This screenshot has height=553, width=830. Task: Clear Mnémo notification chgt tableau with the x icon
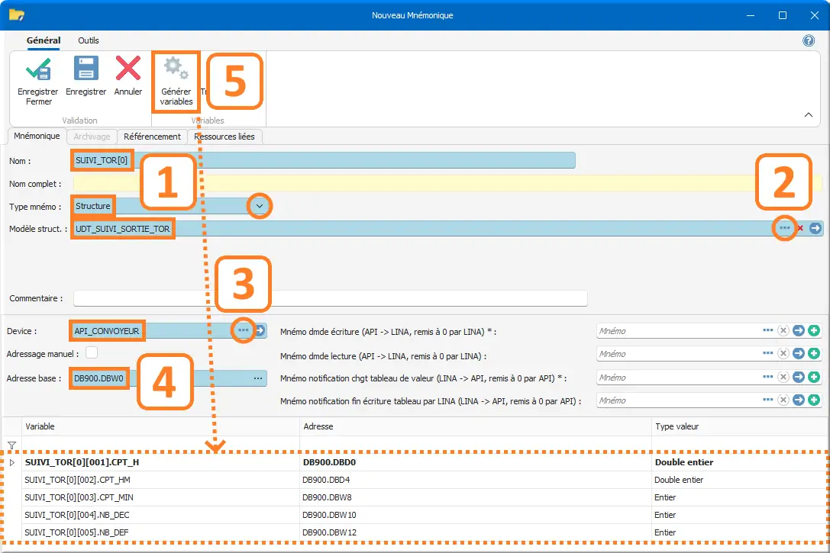click(783, 377)
